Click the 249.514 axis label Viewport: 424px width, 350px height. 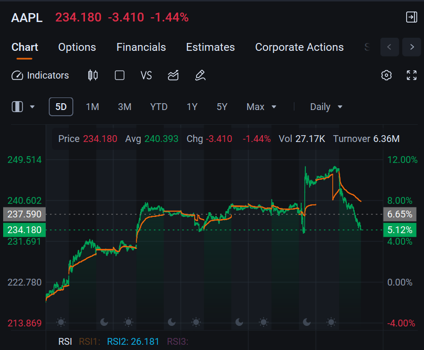click(x=25, y=160)
